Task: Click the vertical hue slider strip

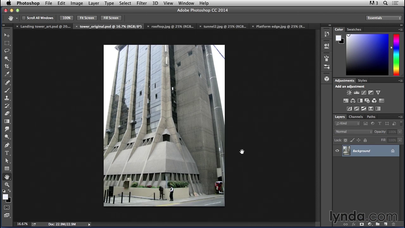Action: 396,54
